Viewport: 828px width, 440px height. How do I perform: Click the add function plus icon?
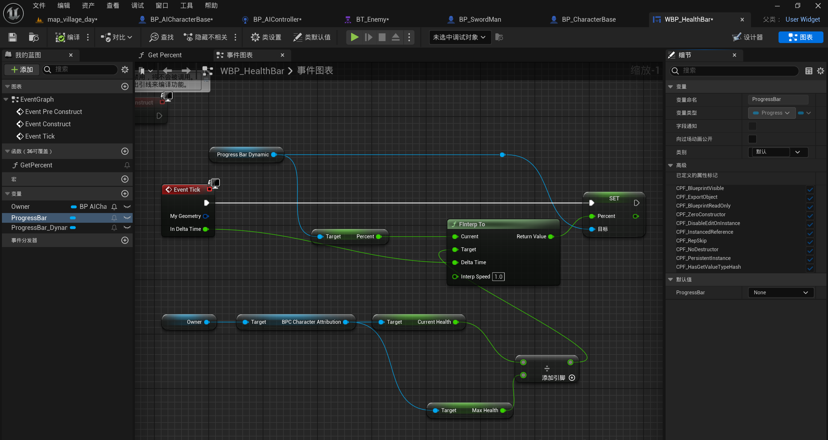click(x=125, y=151)
